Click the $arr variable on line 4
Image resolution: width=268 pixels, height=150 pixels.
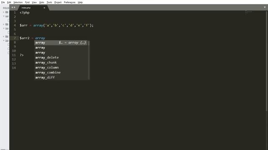(x=23, y=25)
